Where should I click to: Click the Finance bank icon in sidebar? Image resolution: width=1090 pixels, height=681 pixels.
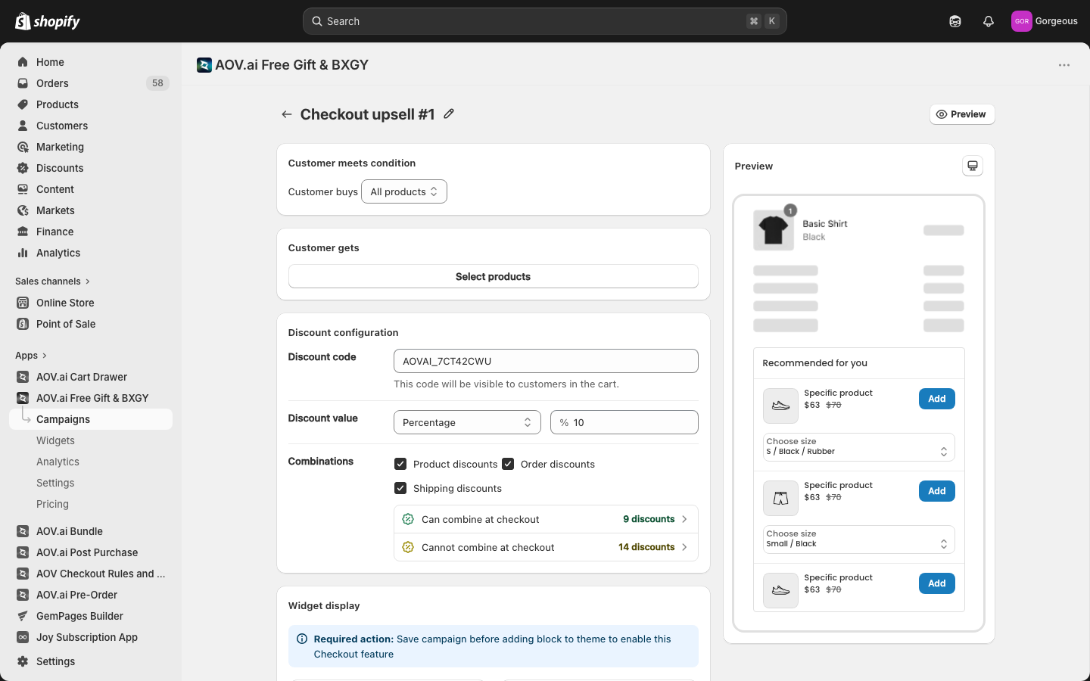click(x=23, y=232)
